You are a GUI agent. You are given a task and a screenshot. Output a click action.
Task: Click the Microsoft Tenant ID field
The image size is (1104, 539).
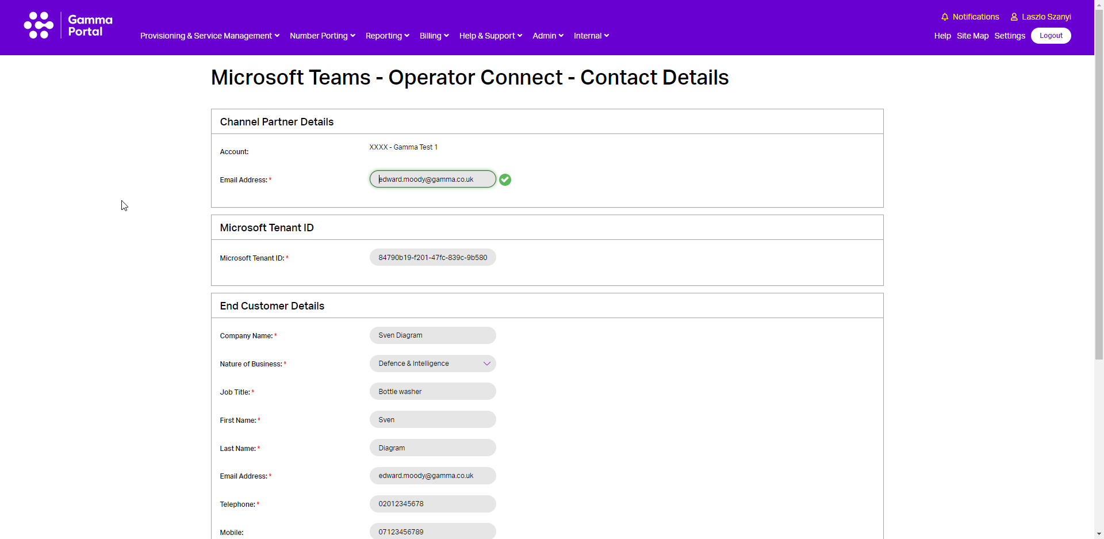point(432,257)
